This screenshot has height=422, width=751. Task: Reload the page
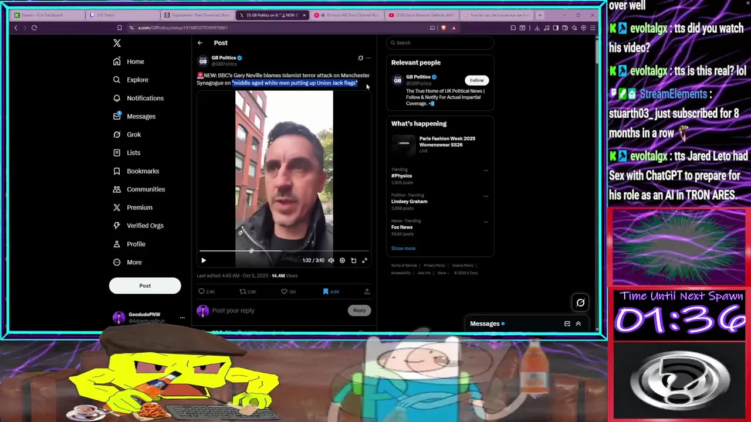coord(34,28)
